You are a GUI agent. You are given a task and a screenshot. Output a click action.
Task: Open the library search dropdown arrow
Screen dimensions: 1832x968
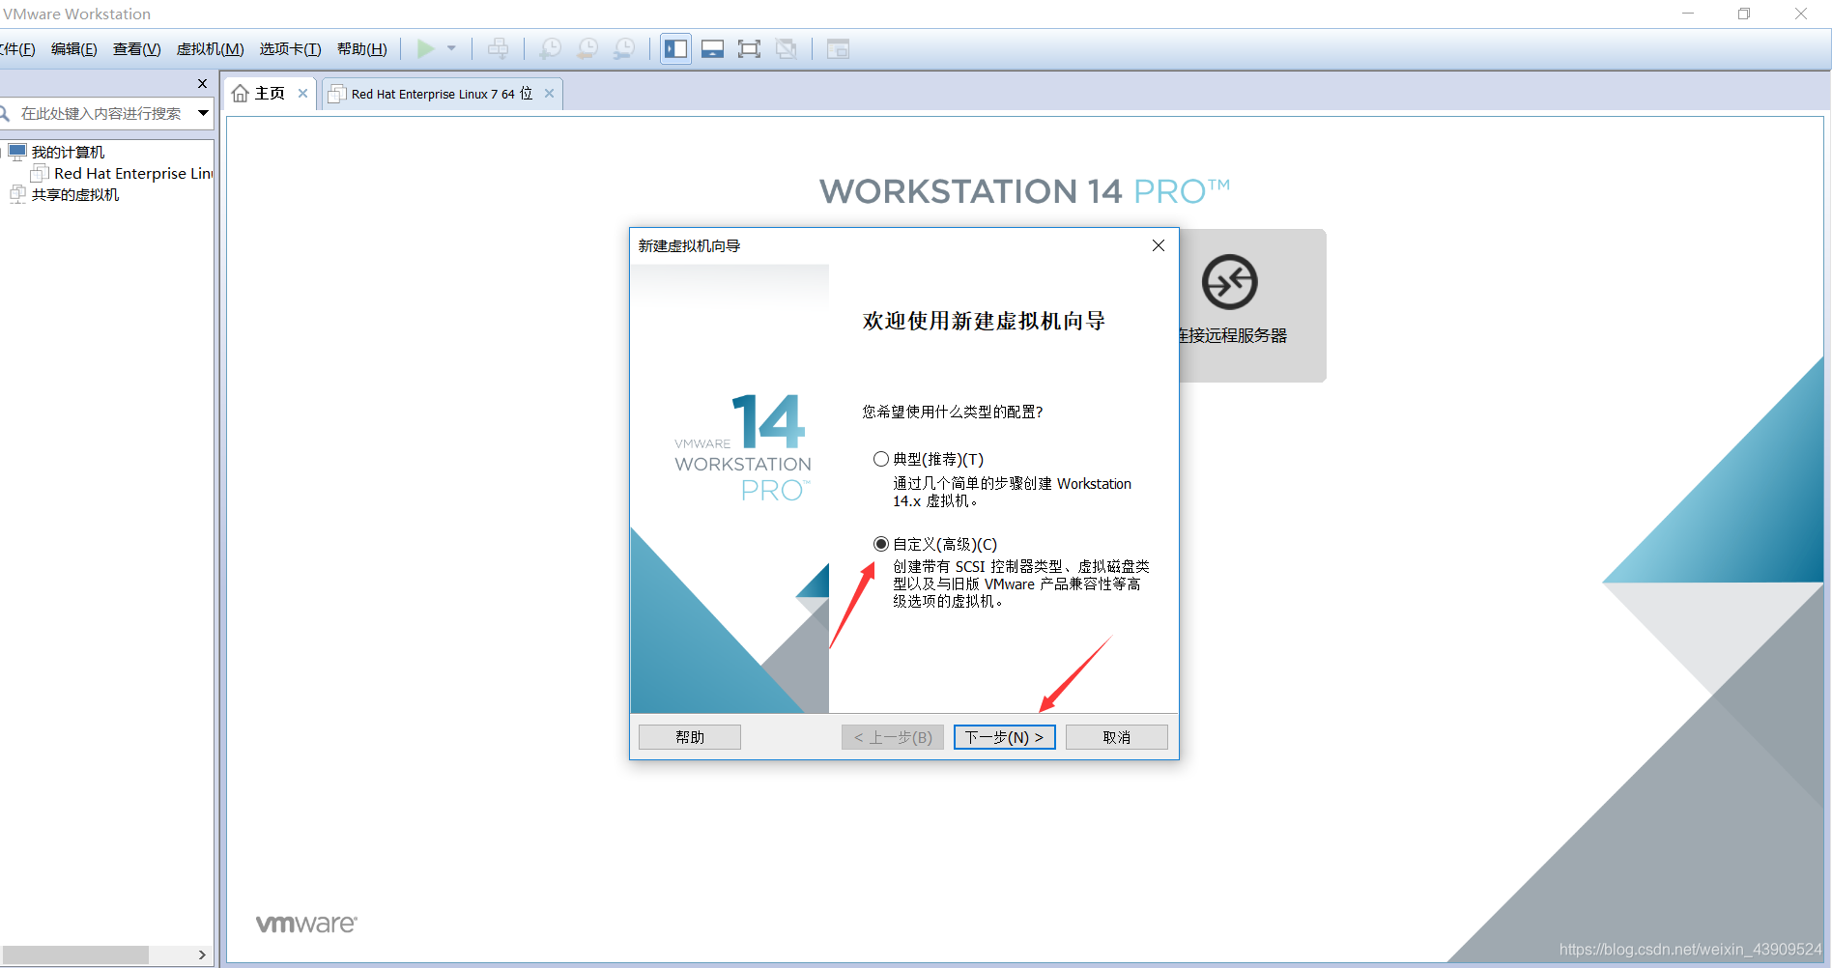[x=204, y=113]
